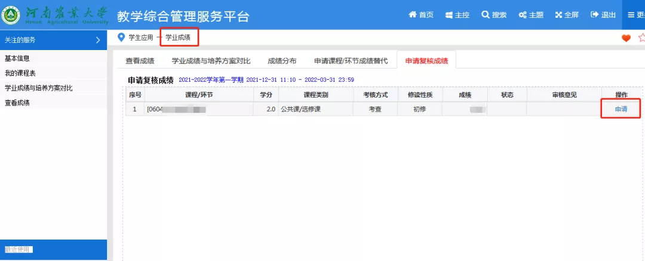Image resolution: width=645 pixels, height=261 pixels.
Task: Click the 操作 column header
Action: tap(621, 95)
